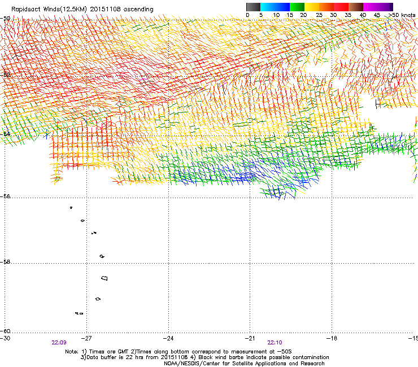Click the '20' legend scale label
Viewport: 418px width, 367px height.
[x=303, y=15]
